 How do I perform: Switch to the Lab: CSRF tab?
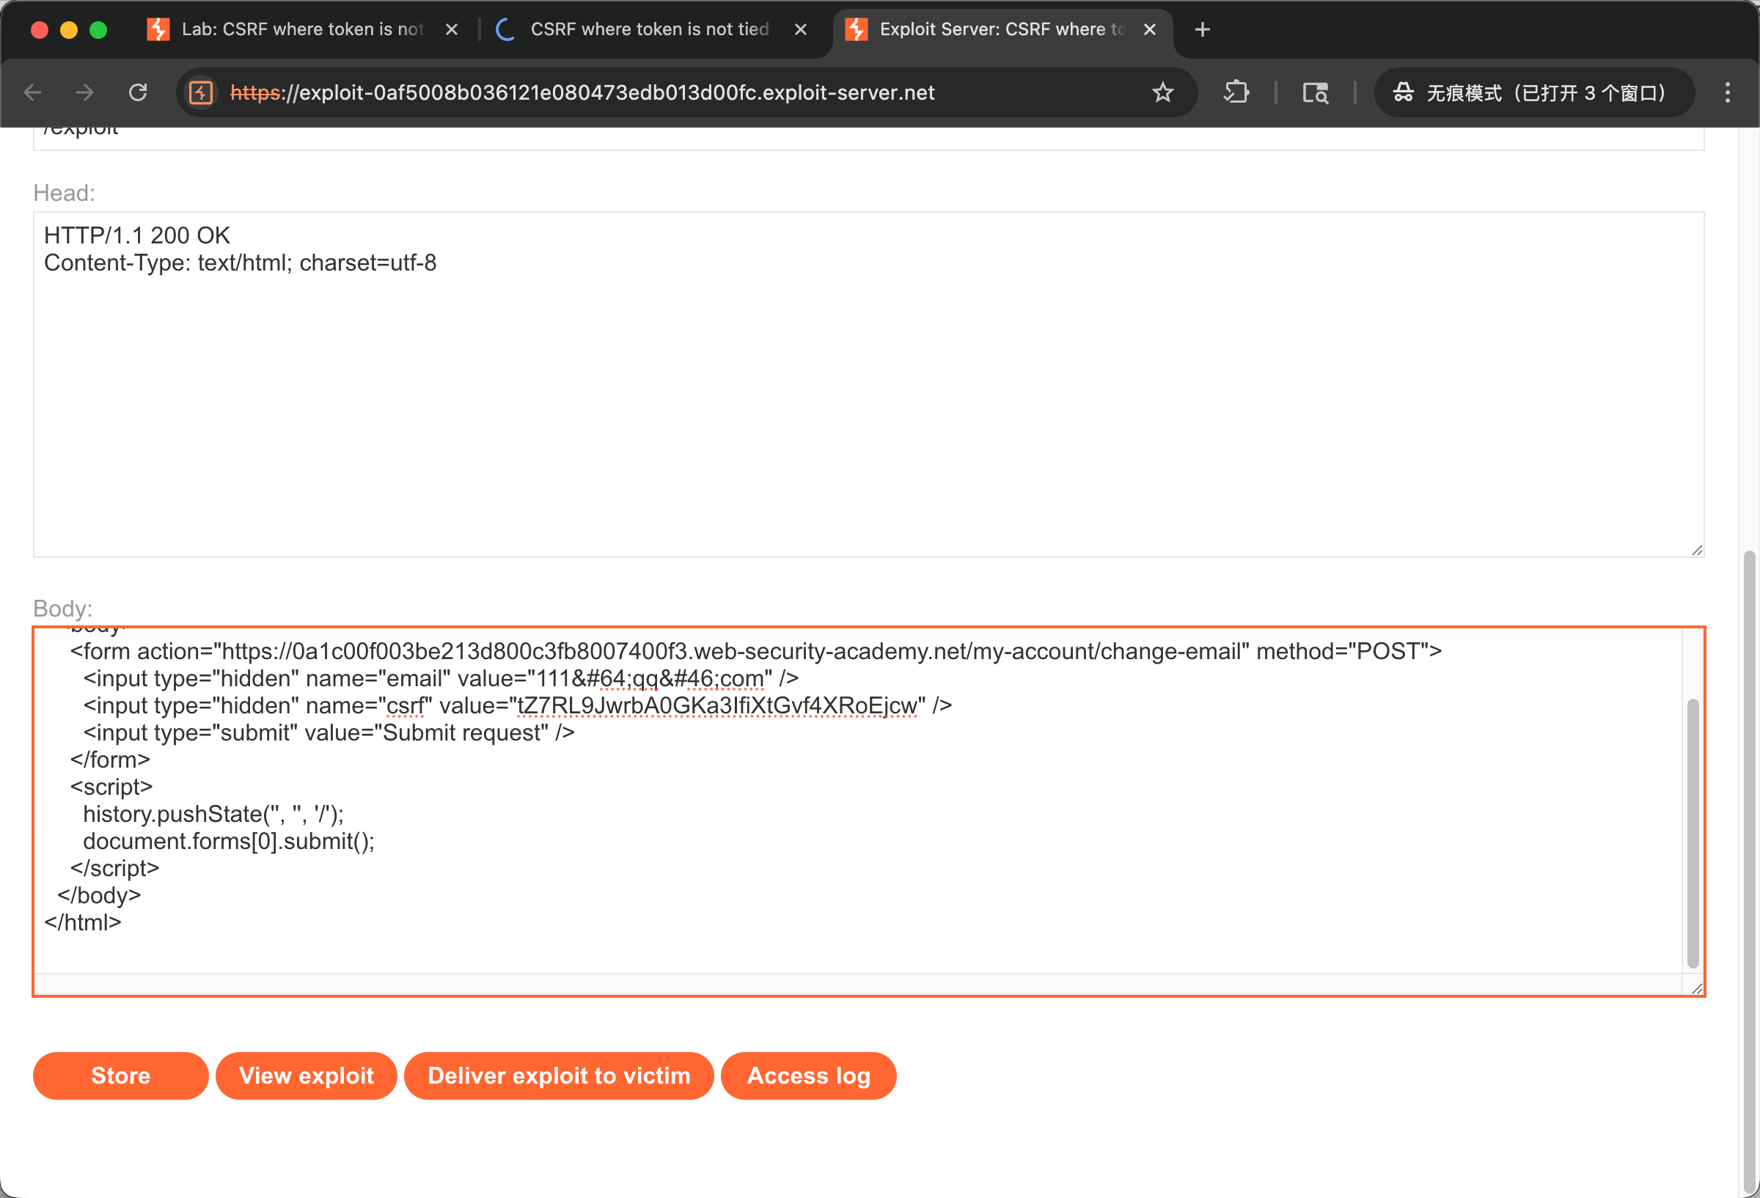point(301,29)
